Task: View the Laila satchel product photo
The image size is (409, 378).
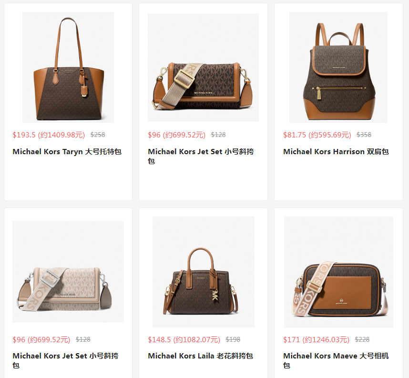Action: 204,272
